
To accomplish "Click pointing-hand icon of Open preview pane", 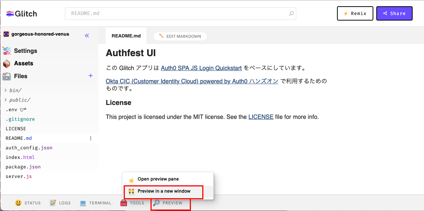I will tap(131, 179).
